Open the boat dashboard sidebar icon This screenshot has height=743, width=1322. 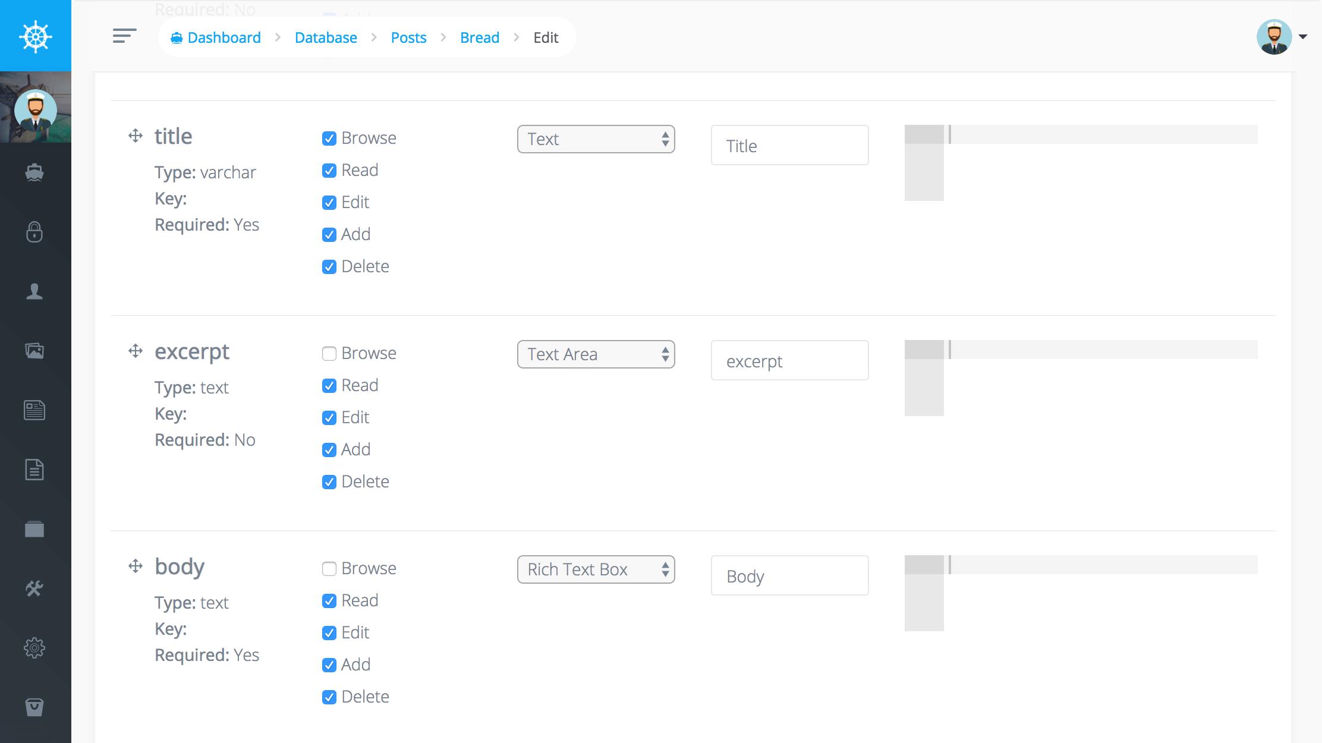pyautogui.click(x=34, y=172)
